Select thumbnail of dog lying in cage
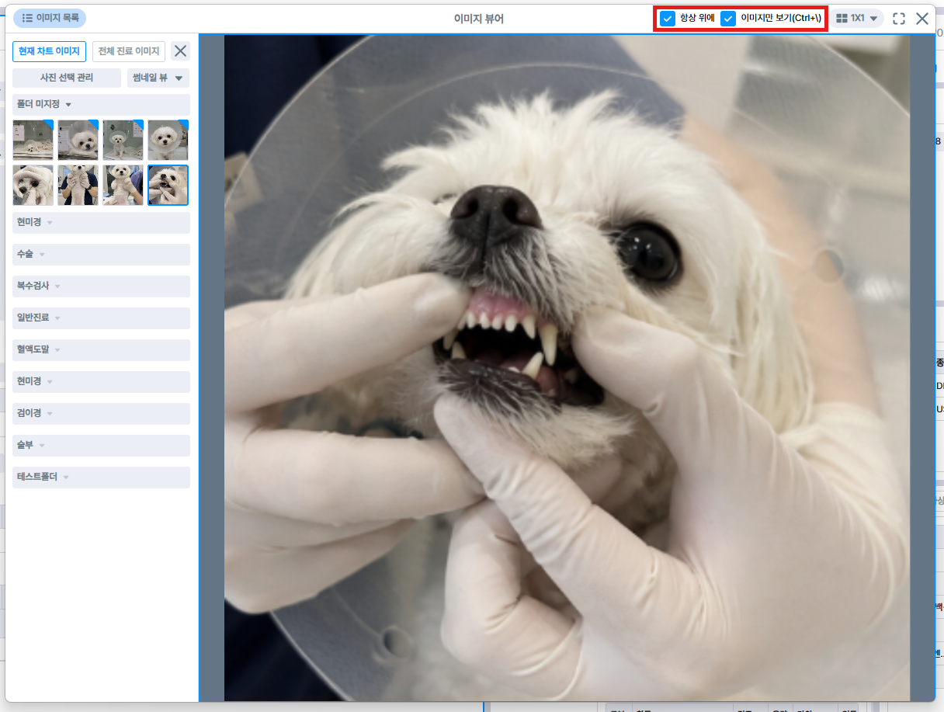 click(x=33, y=140)
